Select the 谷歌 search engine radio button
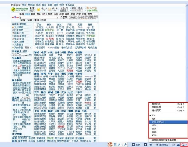The width and height of the screenshot is (188, 147). click(27, 20)
